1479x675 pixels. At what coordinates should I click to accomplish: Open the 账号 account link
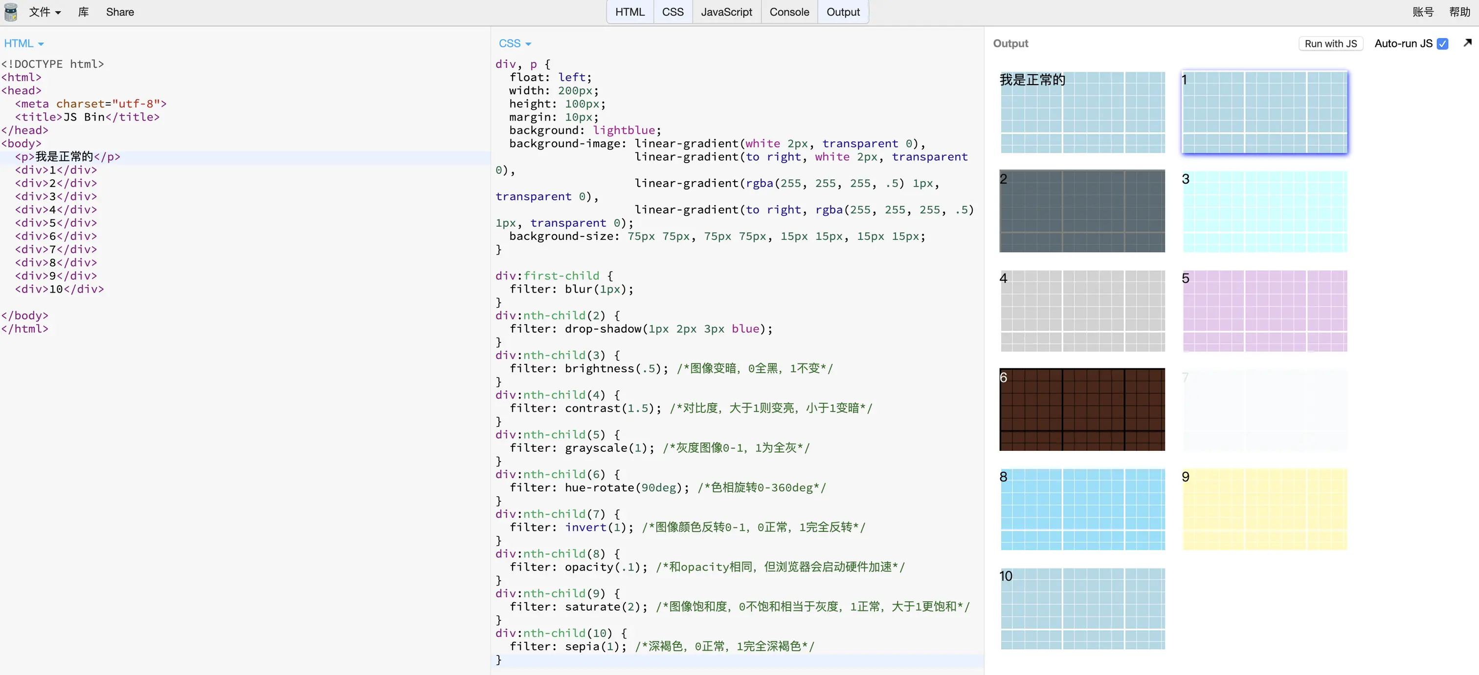[x=1423, y=12]
